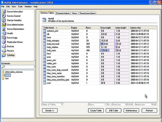Click the test database cylinder icon
Image resolution: width=162 pixels, height=122 pixels.
point(3,78)
